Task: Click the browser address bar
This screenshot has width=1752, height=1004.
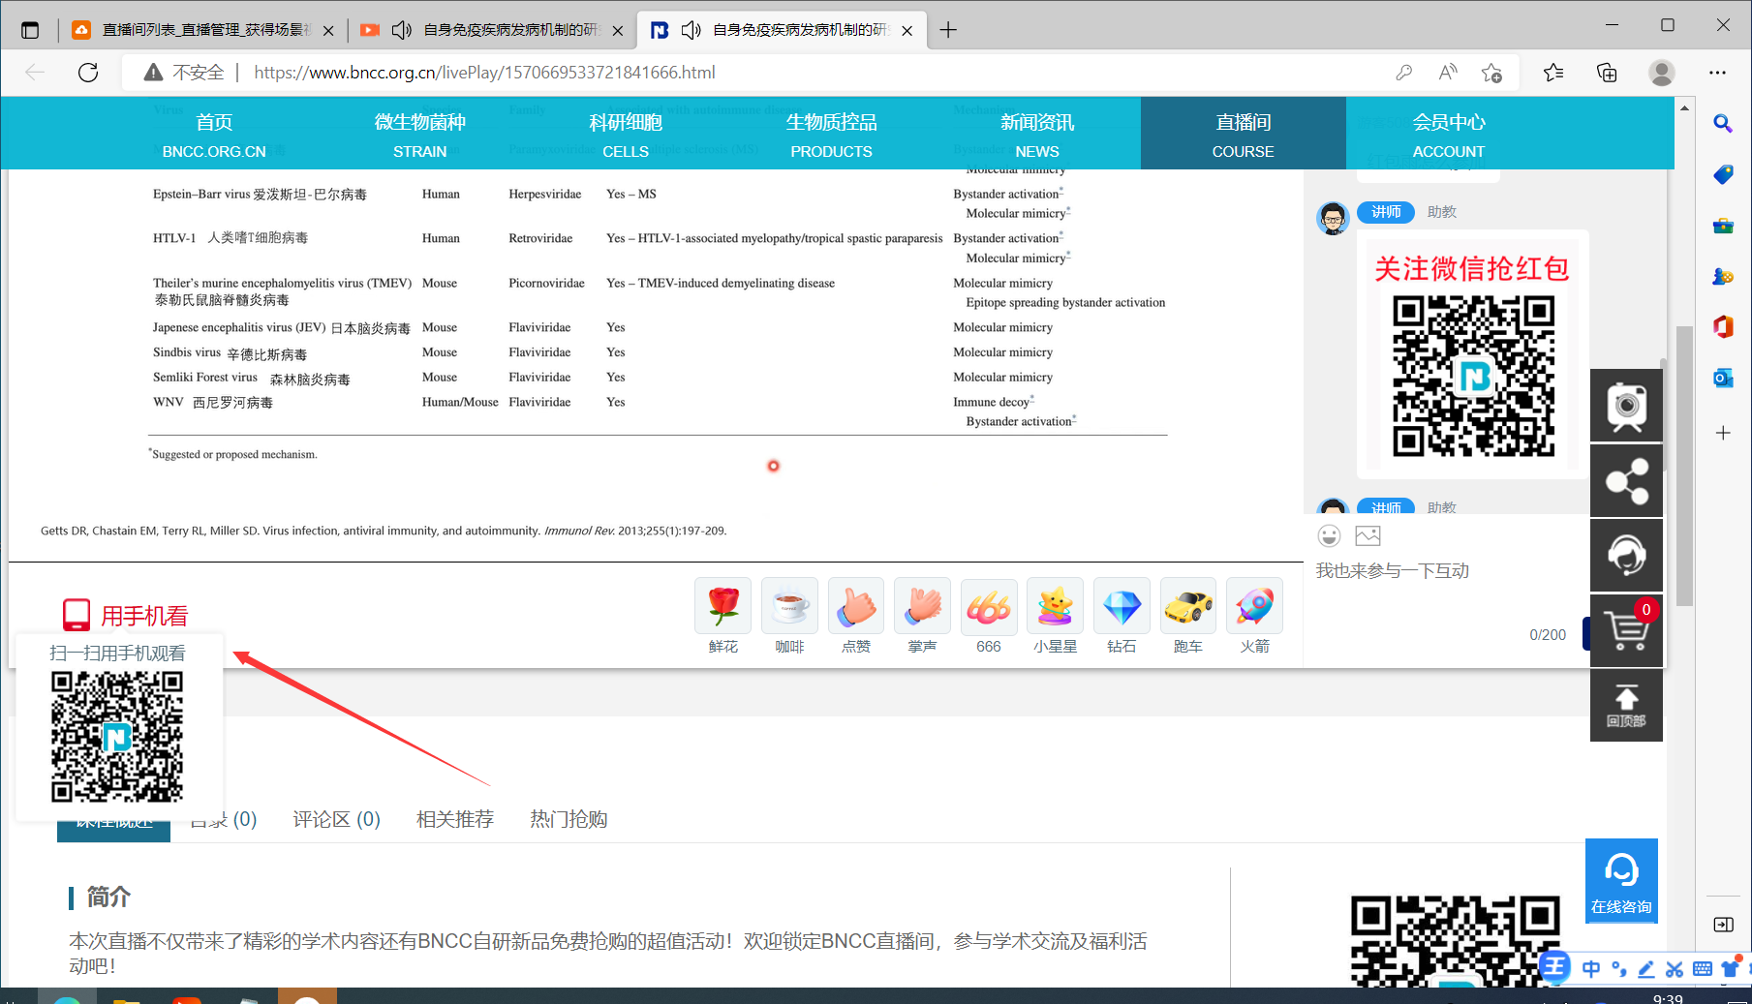Action: pyautogui.click(x=775, y=73)
